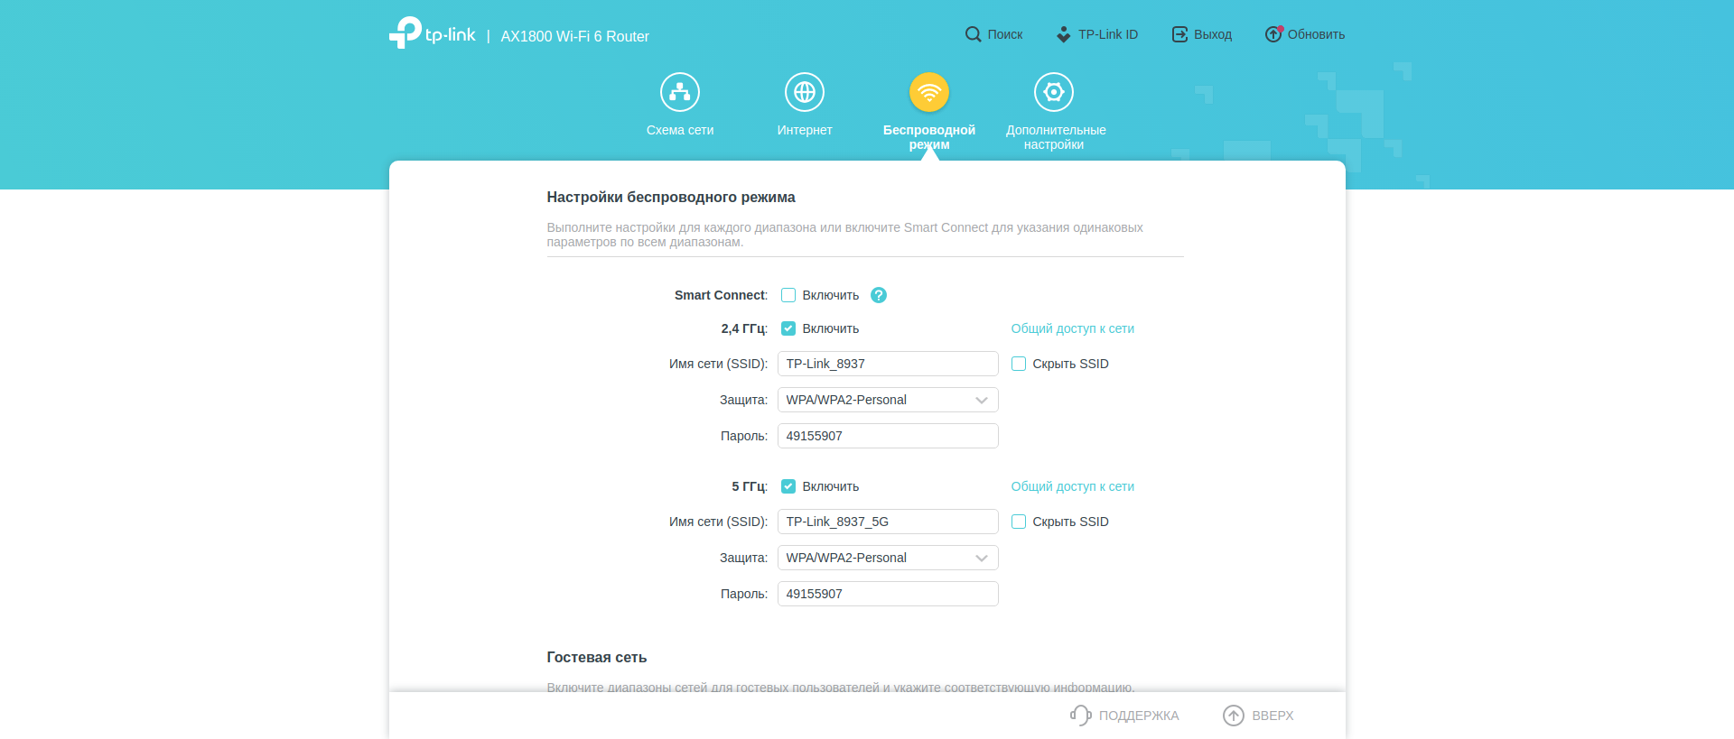
Task: Click the Поиск magnifier icon
Action: [x=973, y=34]
